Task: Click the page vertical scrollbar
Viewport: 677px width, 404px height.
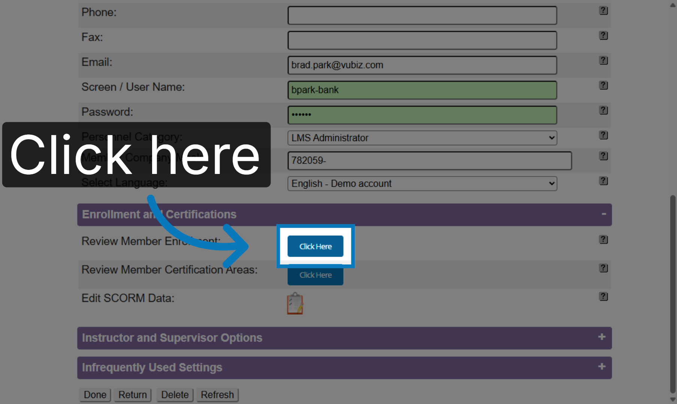Action: click(673, 294)
